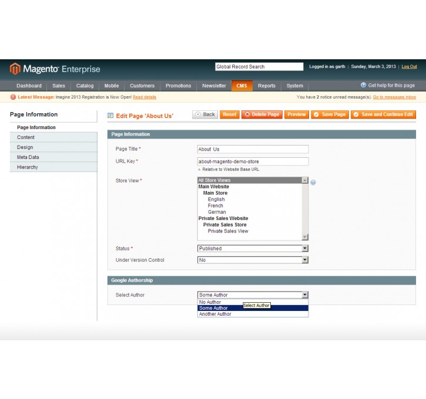Select All Store Views option
This screenshot has width=426, height=399.
[250, 180]
